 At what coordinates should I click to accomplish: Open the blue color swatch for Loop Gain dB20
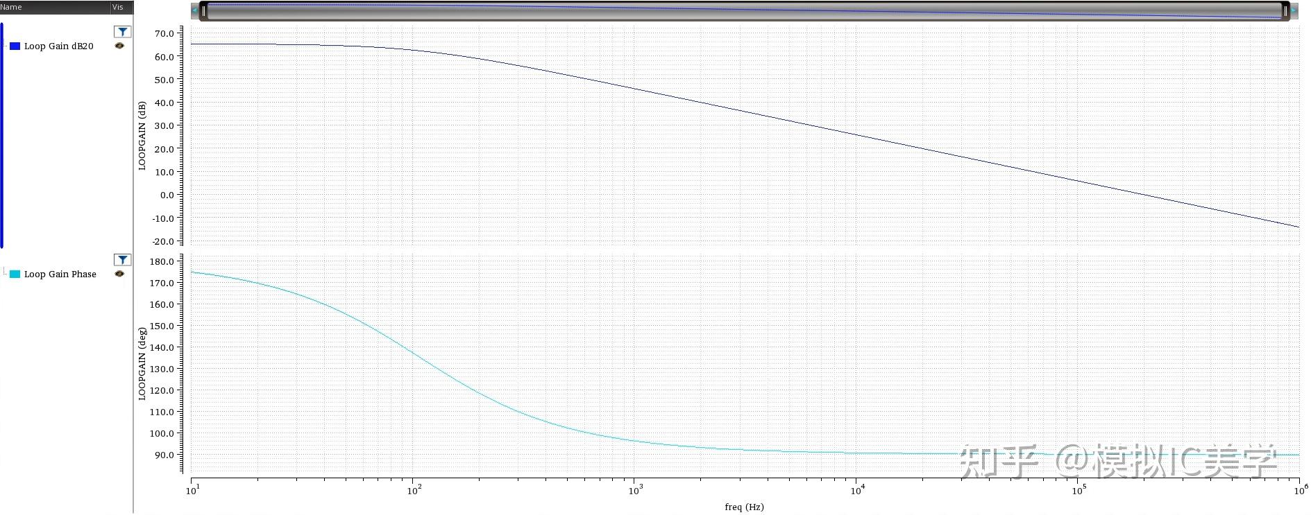coord(15,46)
